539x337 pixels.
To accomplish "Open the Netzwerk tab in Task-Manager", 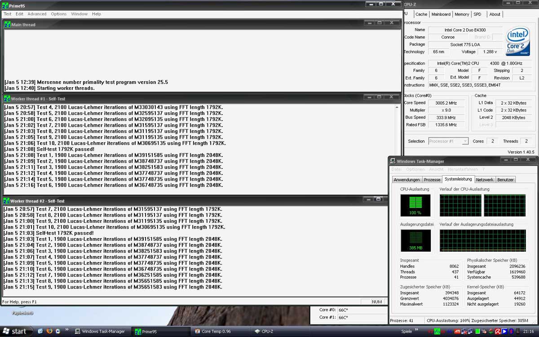I will (485, 180).
